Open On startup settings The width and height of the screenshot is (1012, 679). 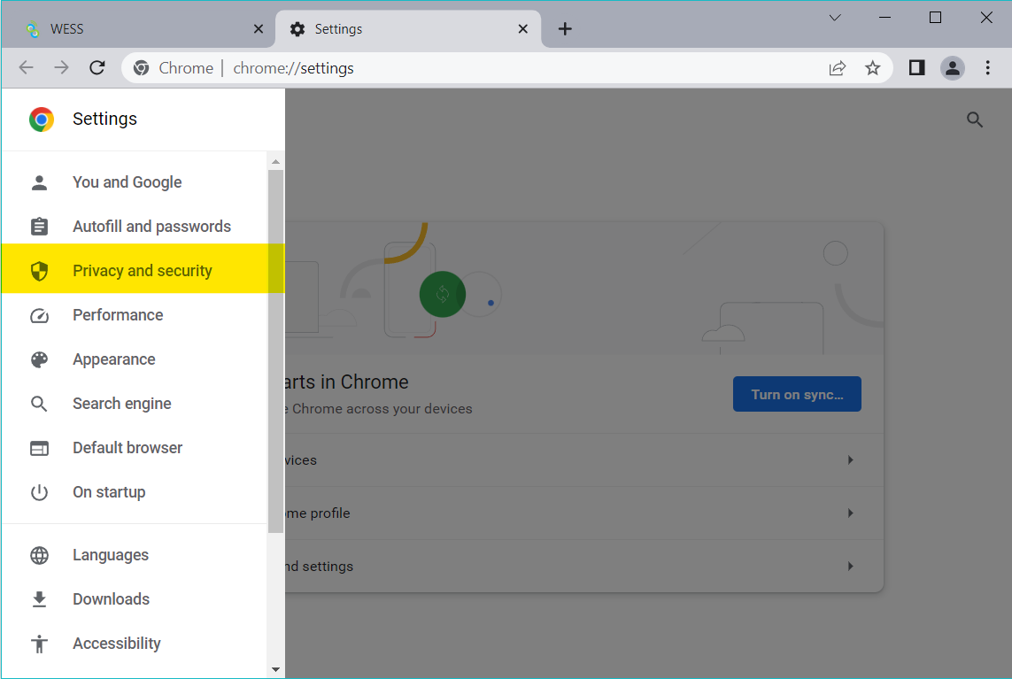tap(135, 492)
